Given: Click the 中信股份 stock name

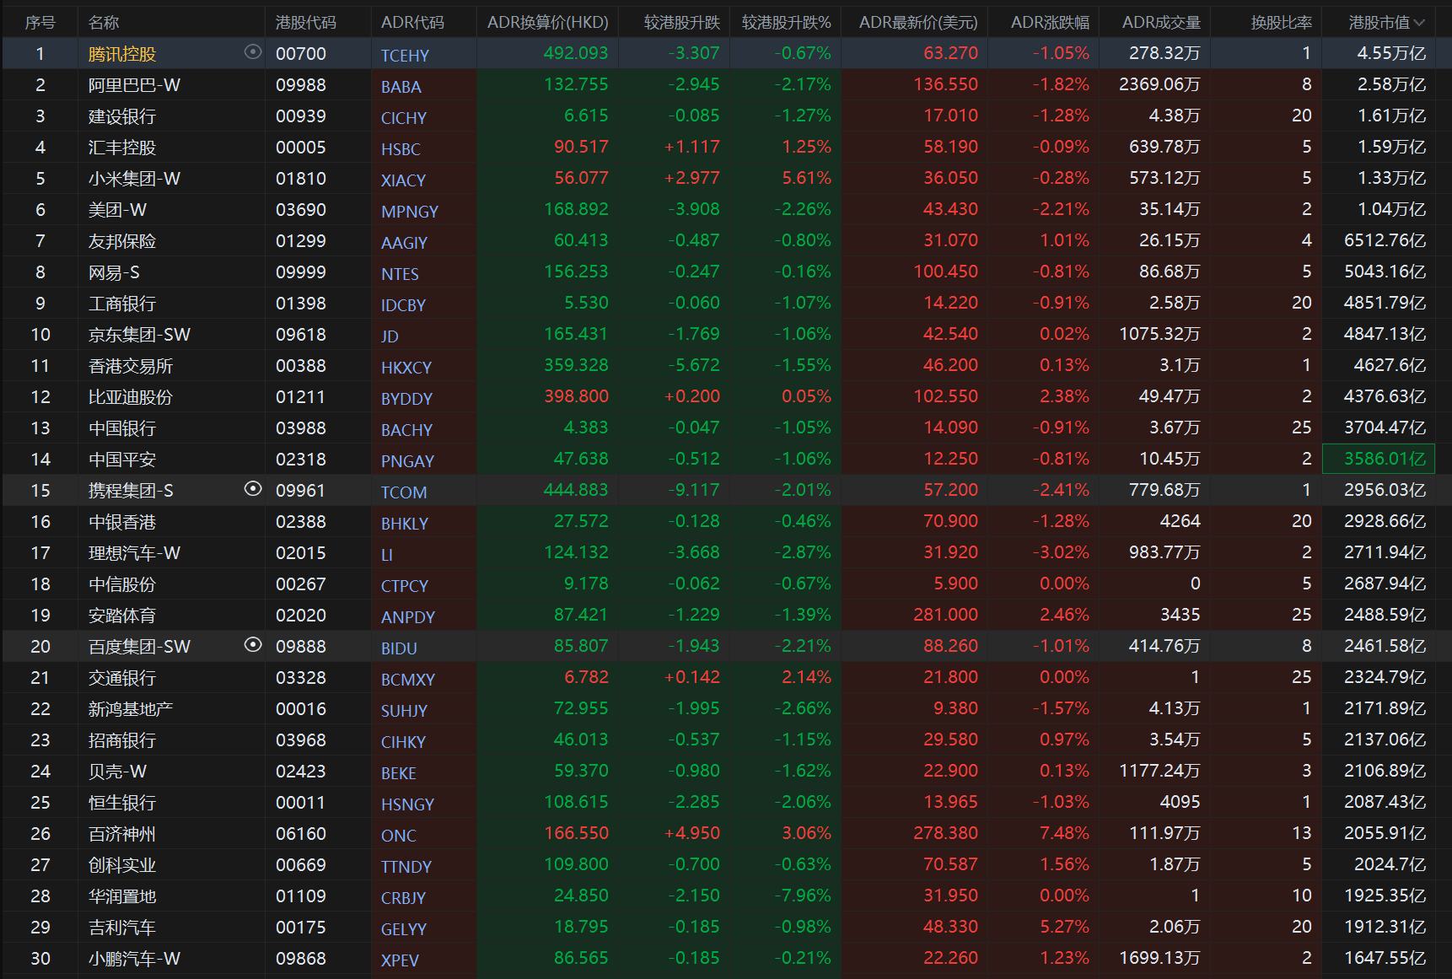Looking at the screenshot, I should 122,584.
